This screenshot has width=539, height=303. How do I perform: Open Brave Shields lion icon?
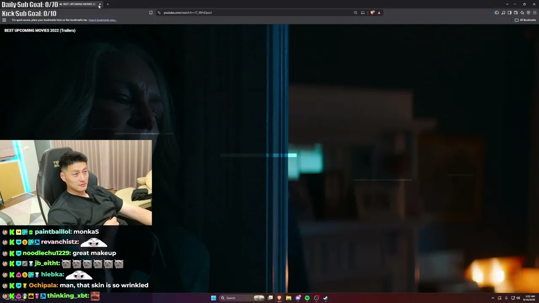pos(372,13)
